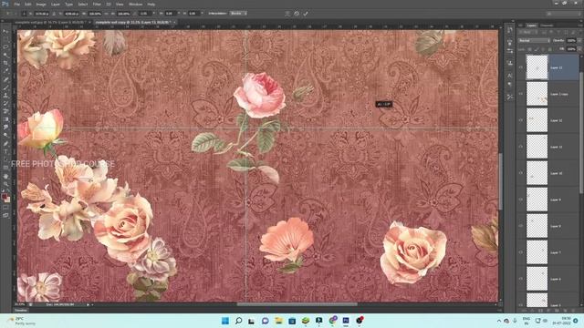Viewport: 584px width, 328px height.
Task: Open the File menu
Action: [16, 4]
